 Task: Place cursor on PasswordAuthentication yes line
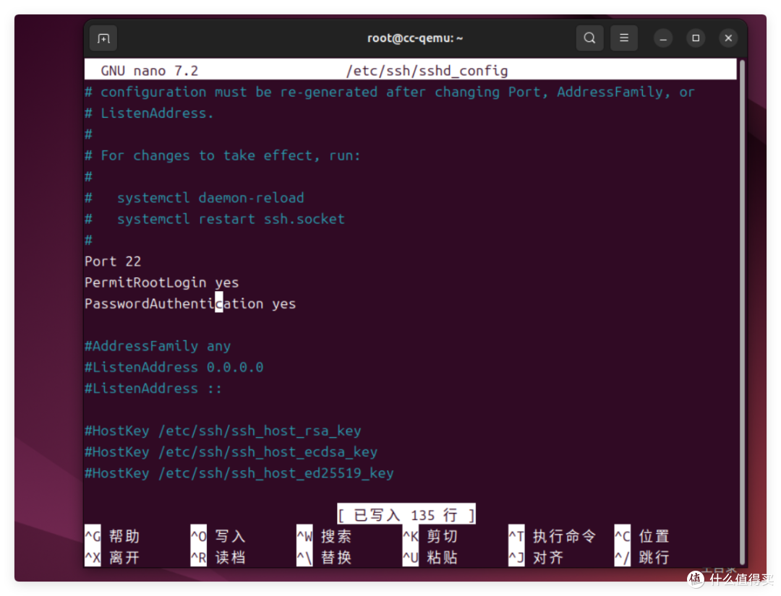coord(190,303)
